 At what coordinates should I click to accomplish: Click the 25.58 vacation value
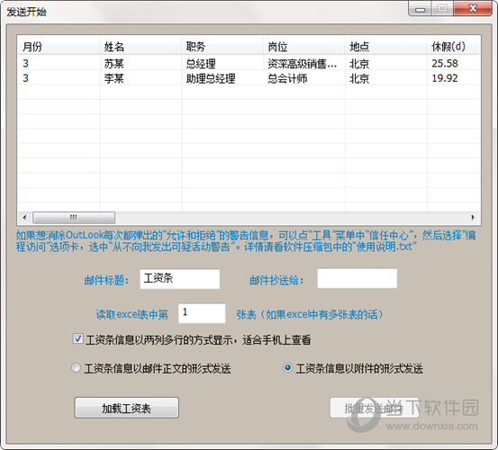445,64
